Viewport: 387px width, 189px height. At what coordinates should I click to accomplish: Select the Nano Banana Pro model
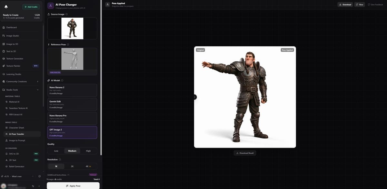point(72,118)
